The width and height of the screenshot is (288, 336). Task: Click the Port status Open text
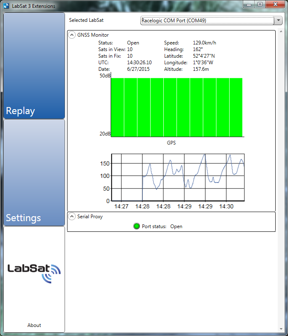176,226
